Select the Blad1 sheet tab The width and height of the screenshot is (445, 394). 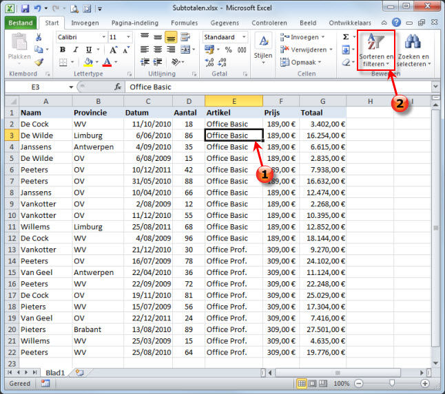(x=55, y=373)
